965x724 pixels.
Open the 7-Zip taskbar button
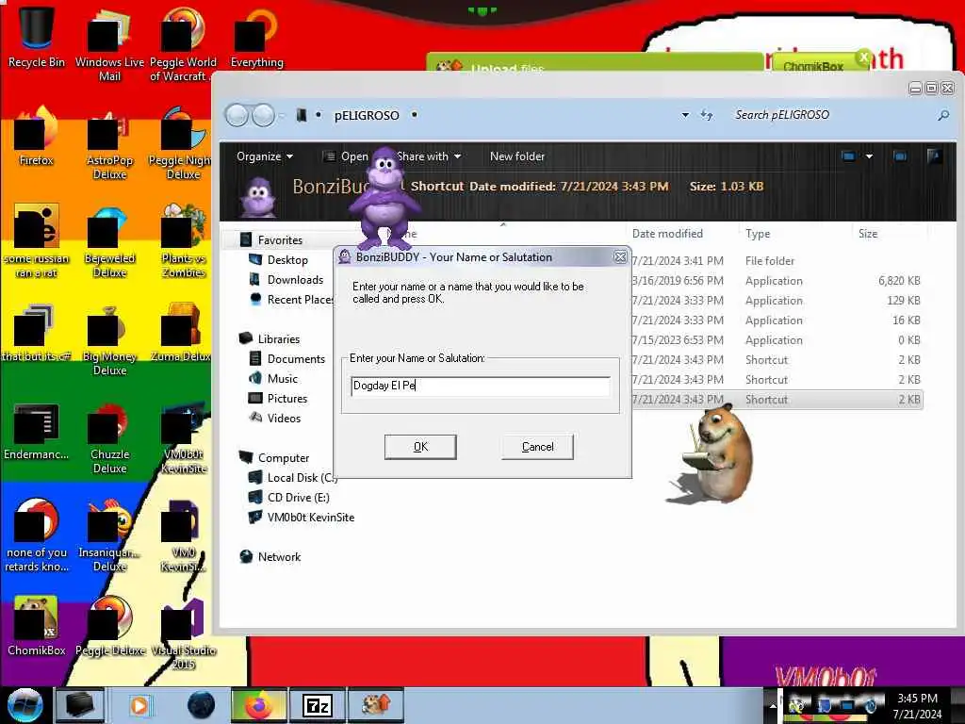(317, 705)
